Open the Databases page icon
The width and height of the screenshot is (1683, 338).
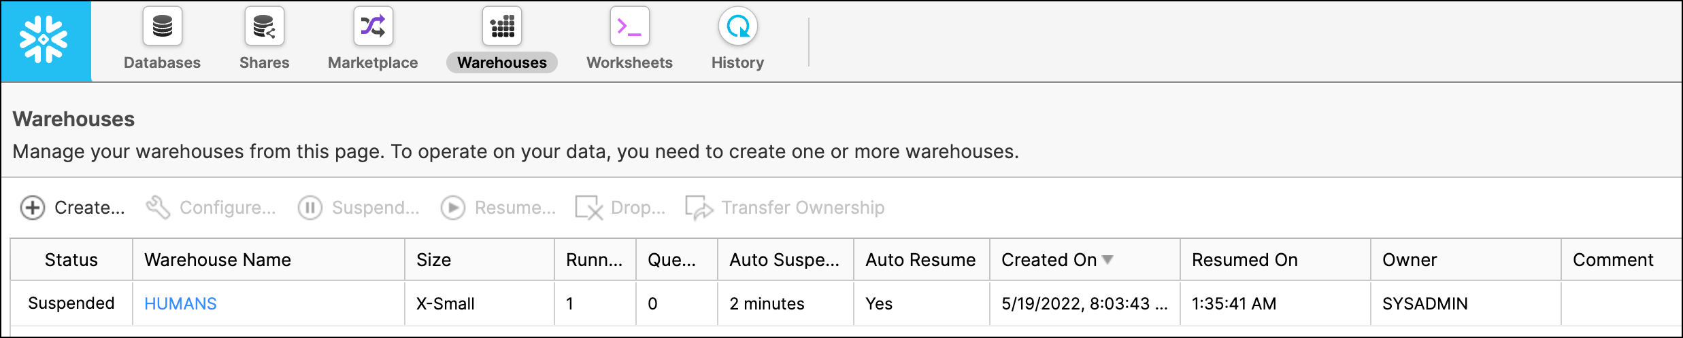point(162,26)
